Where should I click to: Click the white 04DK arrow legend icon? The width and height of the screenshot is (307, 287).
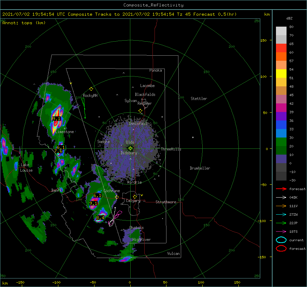pyautogui.click(x=281, y=198)
